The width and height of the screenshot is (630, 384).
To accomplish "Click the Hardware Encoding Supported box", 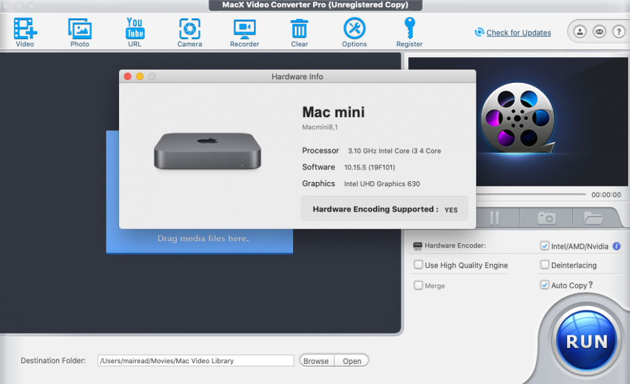I will [384, 209].
